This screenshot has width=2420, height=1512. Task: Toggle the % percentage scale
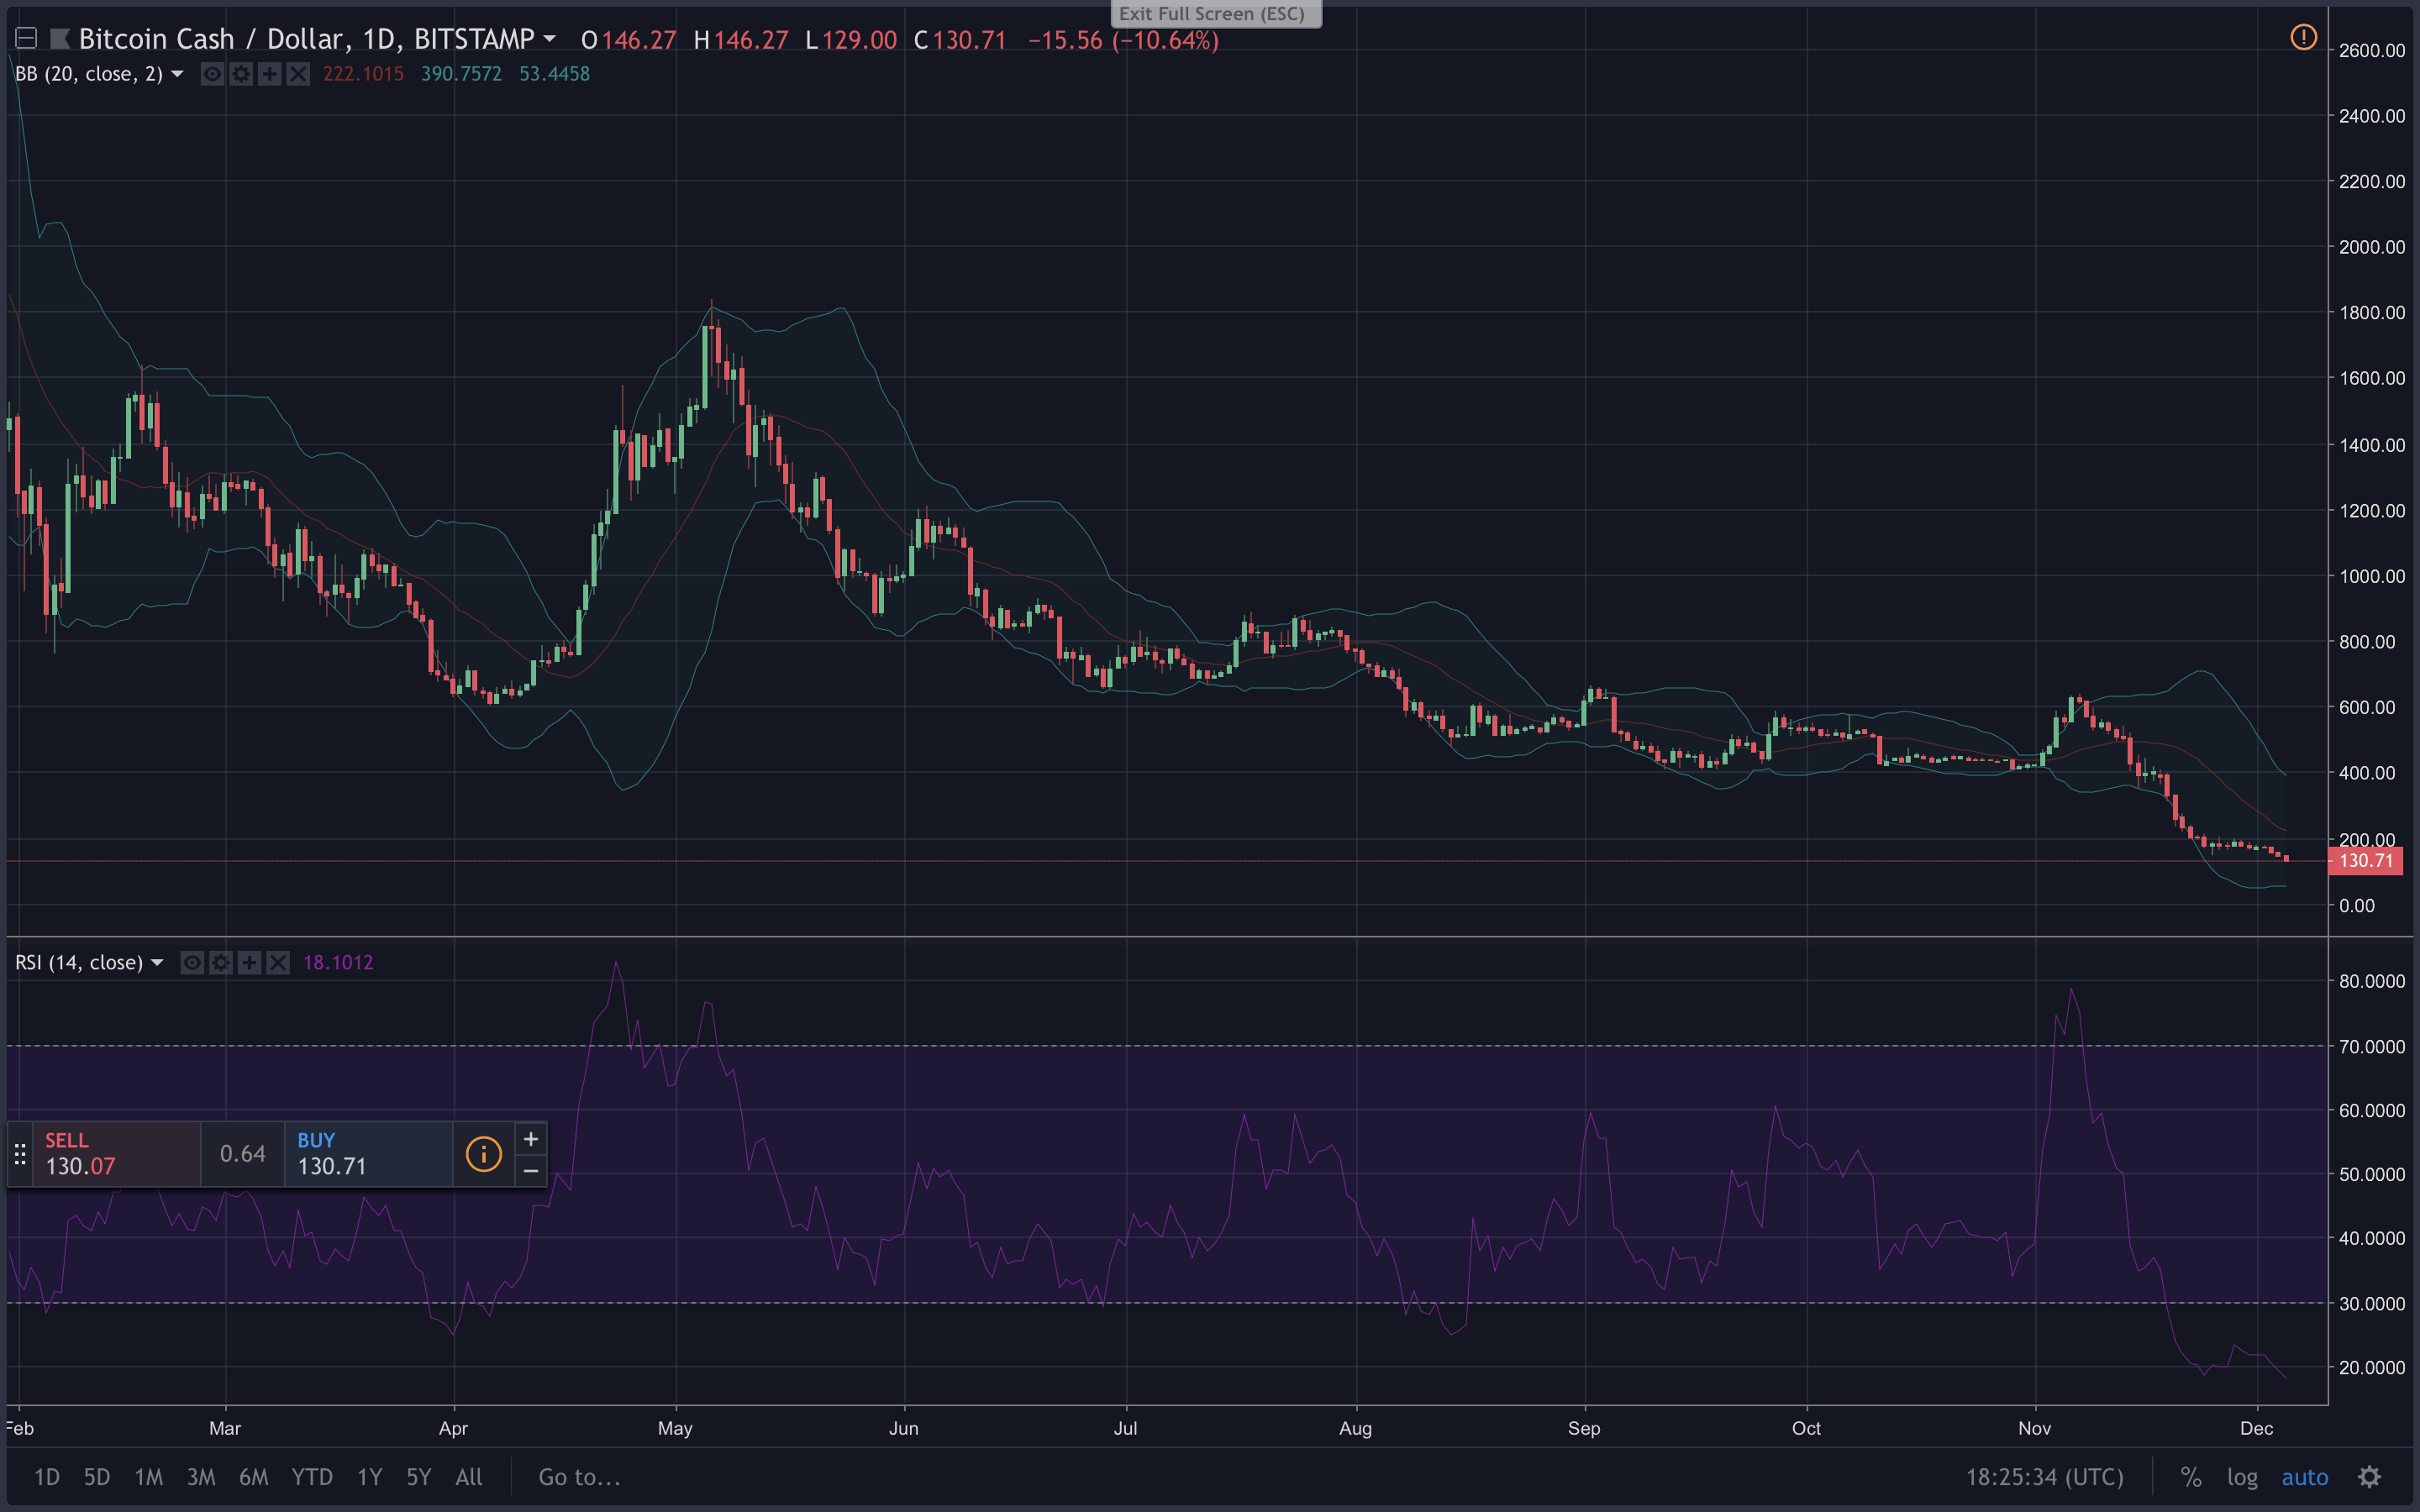[2191, 1477]
